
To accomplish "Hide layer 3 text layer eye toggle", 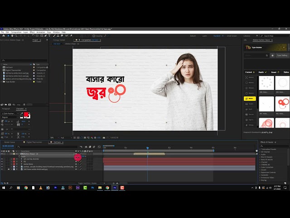I will pyautogui.click(x=2, y=162).
